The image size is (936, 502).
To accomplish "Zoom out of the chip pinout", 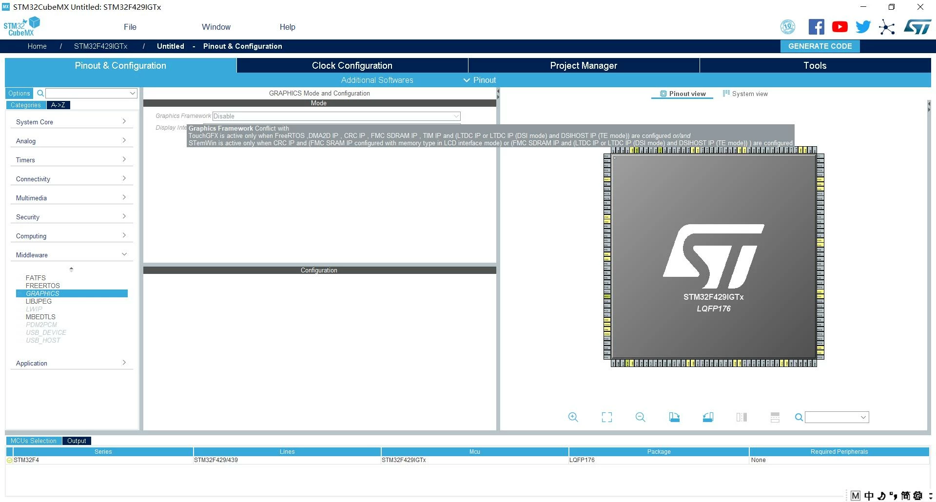I will coord(641,417).
